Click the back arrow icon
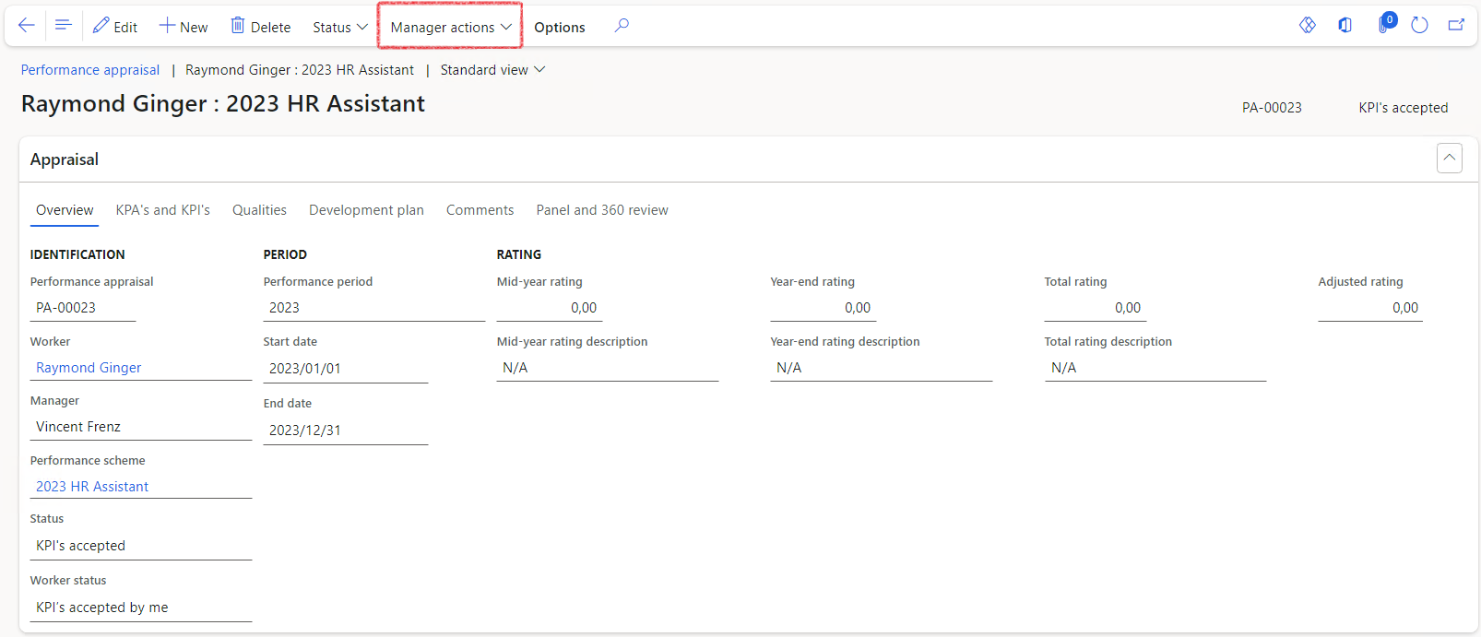Image resolution: width=1481 pixels, height=637 pixels. (x=26, y=26)
